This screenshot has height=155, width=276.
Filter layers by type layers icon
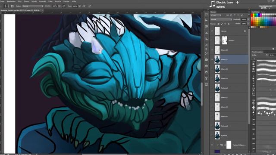(x=235, y=15)
